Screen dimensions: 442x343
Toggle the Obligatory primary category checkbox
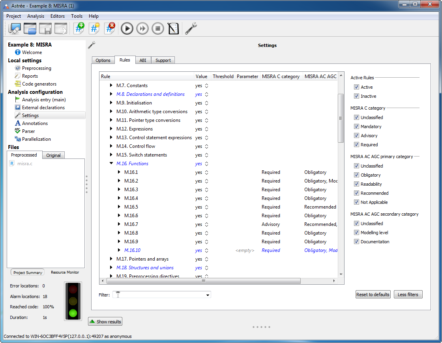coord(356,175)
